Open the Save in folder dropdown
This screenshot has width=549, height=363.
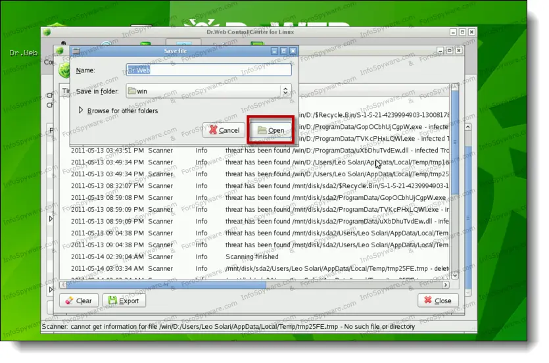(x=208, y=91)
